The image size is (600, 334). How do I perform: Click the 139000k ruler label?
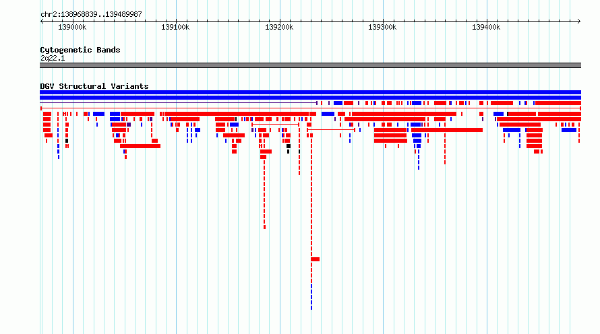coord(72,27)
